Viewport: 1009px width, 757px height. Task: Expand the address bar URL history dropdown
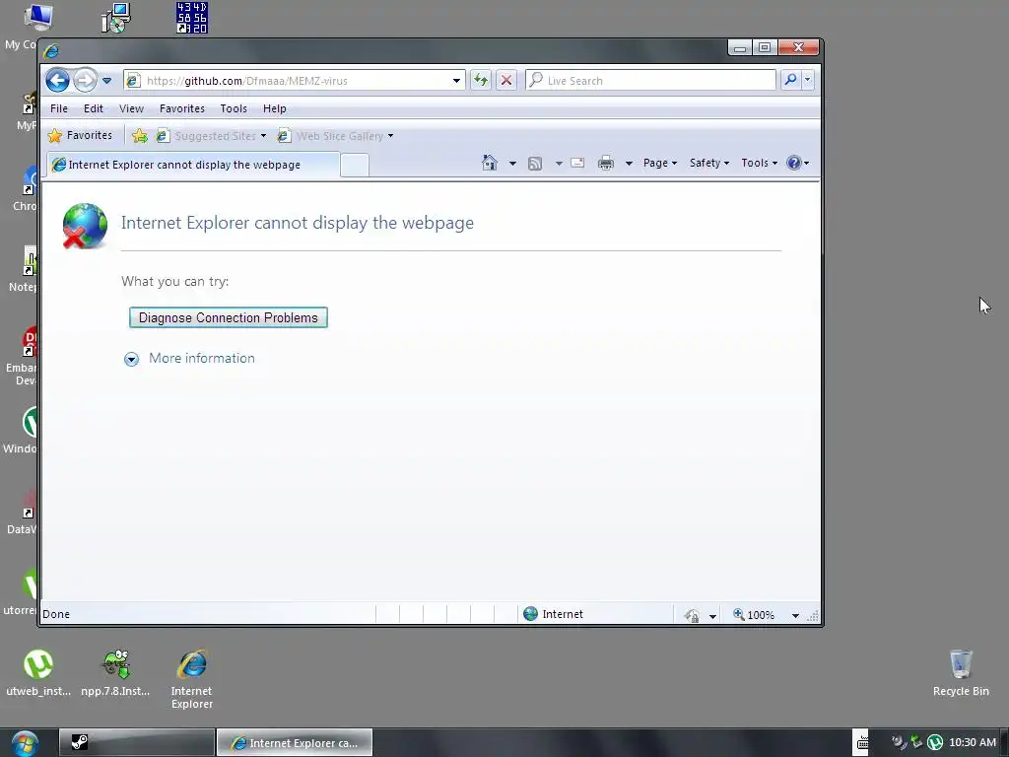(x=456, y=81)
